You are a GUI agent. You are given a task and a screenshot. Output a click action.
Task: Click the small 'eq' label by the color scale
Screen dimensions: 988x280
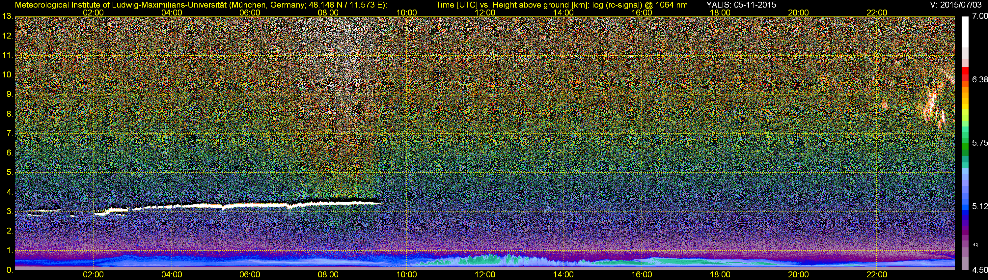click(975, 244)
